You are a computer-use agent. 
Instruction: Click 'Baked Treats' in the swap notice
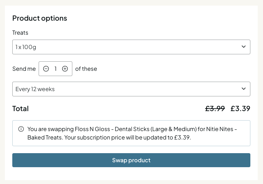[x=45, y=137]
